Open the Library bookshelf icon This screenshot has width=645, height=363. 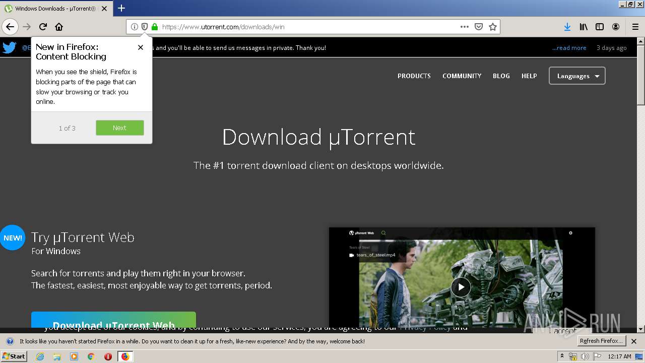point(584,27)
